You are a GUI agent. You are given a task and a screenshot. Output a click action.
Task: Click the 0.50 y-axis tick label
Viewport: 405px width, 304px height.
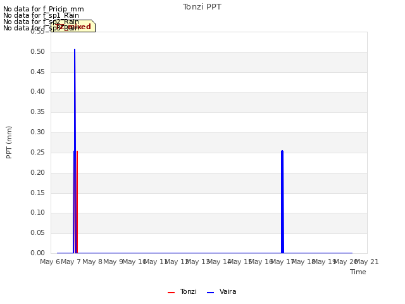click(38, 52)
